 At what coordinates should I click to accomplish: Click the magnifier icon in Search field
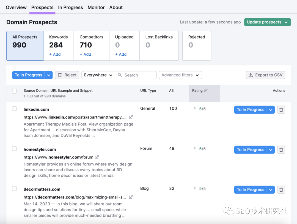point(120,75)
